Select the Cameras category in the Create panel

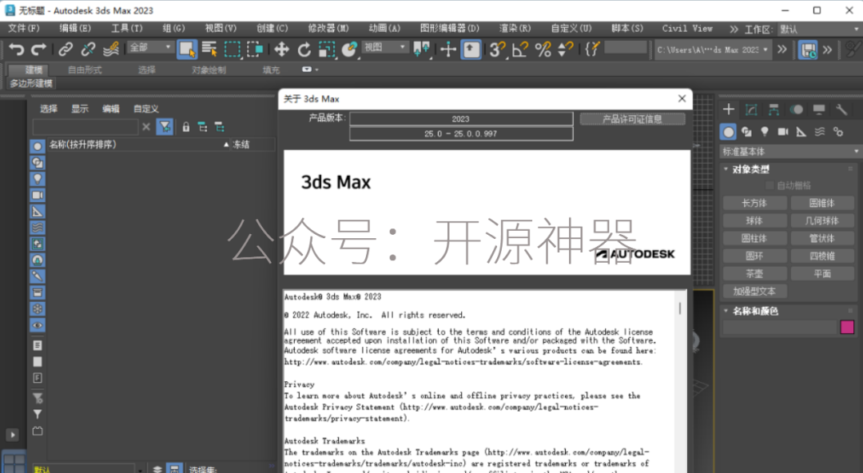pyautogui.click(x=782, y=132)
